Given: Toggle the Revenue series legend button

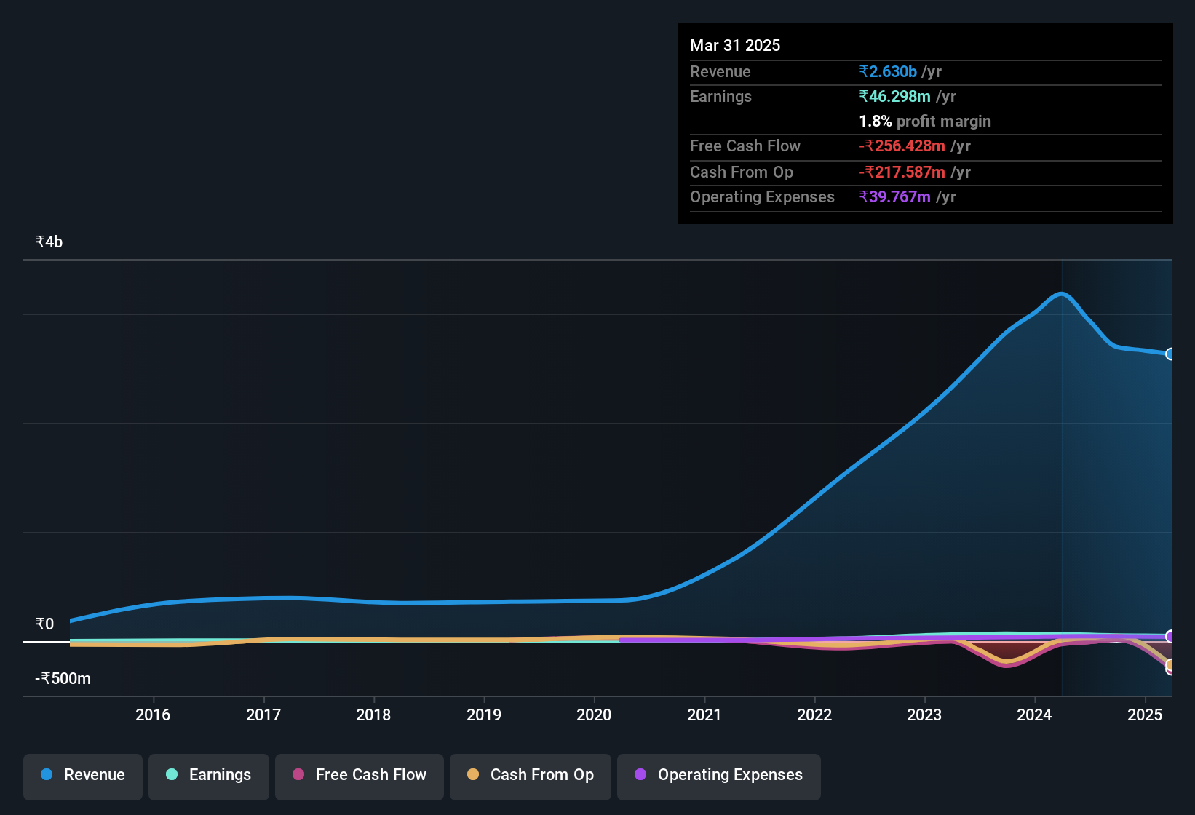Looking at the screenshot, I should [83, 776].
